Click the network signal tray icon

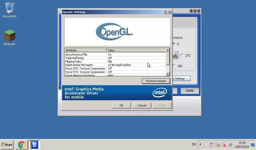point(230,144)
